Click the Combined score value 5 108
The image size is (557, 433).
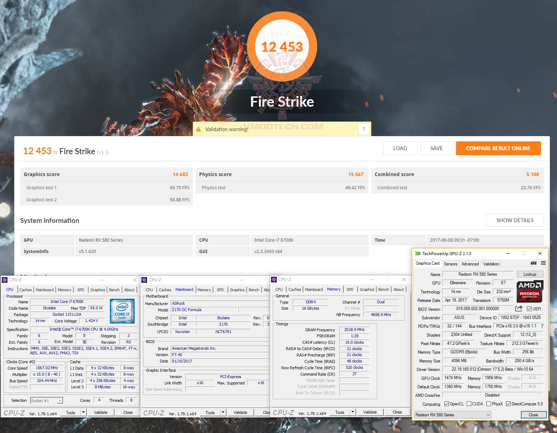[x=533, y=174]
